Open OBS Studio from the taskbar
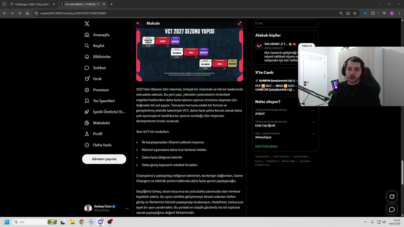 [x=110, y=222]
